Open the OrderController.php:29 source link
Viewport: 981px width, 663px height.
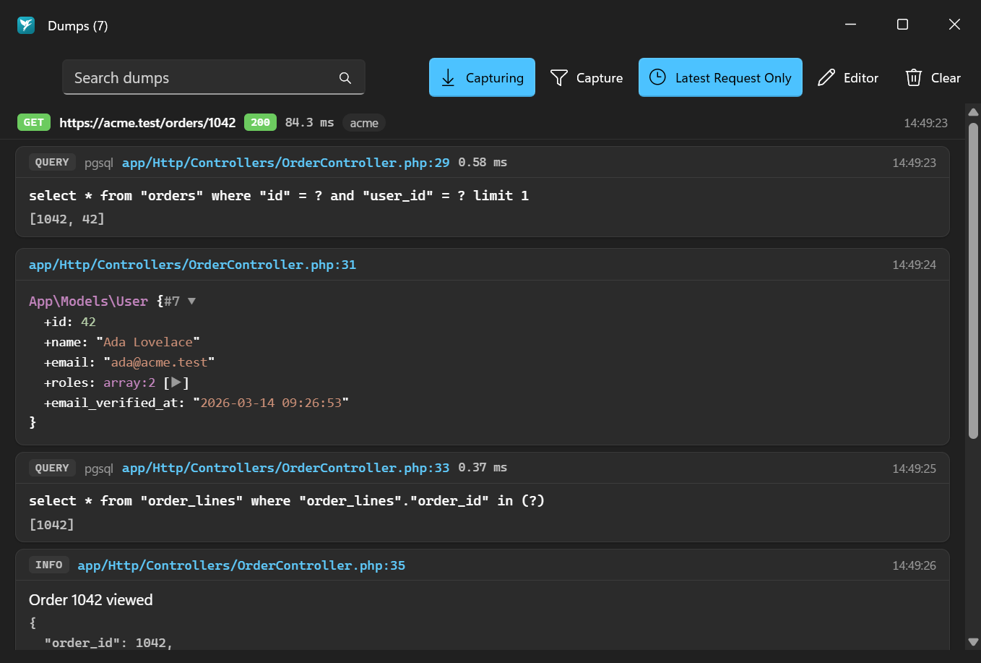285,163
